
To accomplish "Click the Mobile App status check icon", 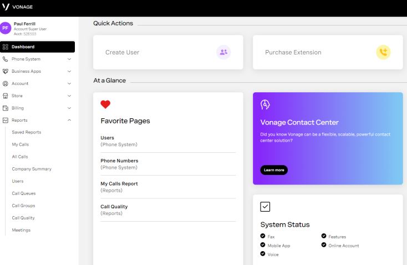I will [x=263, y=244].
